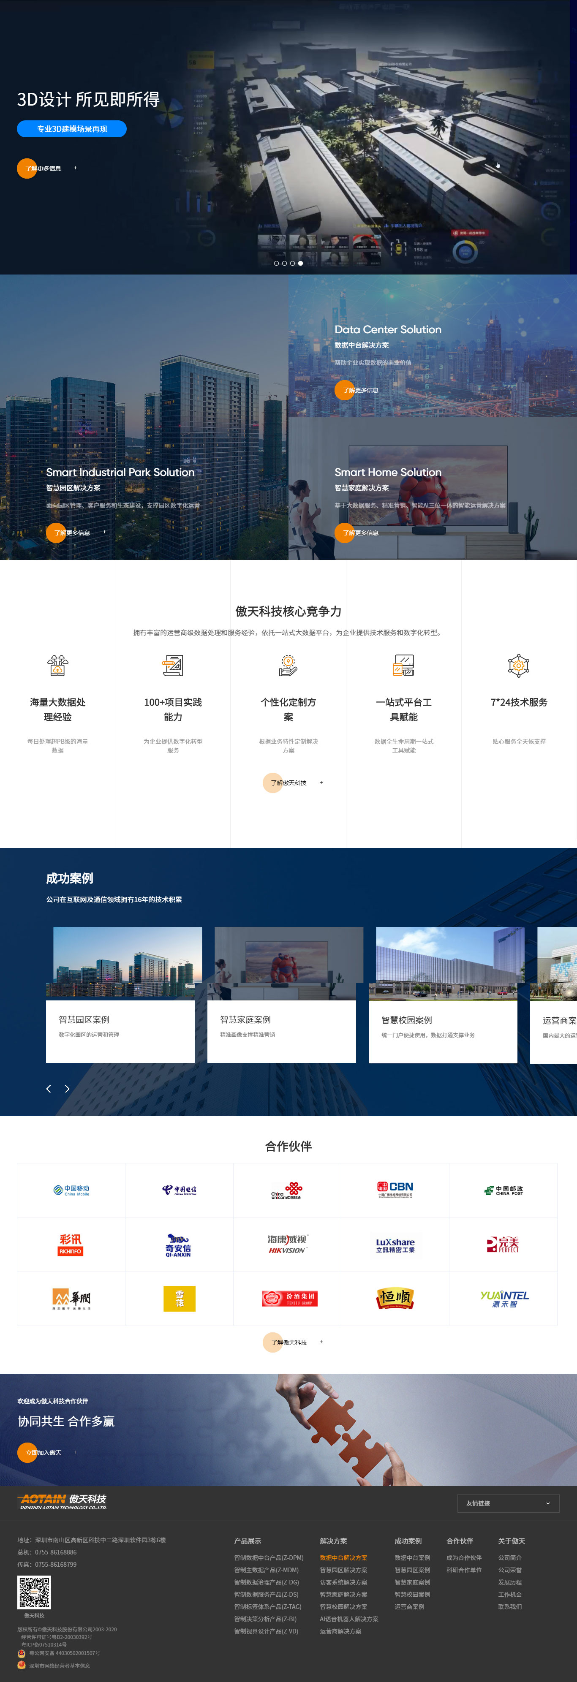Viewport: 577px width, 1682px height.
Task: Click the AOTAIN 傲天科技 footer logo
Action: click(x=63, y=1502)
